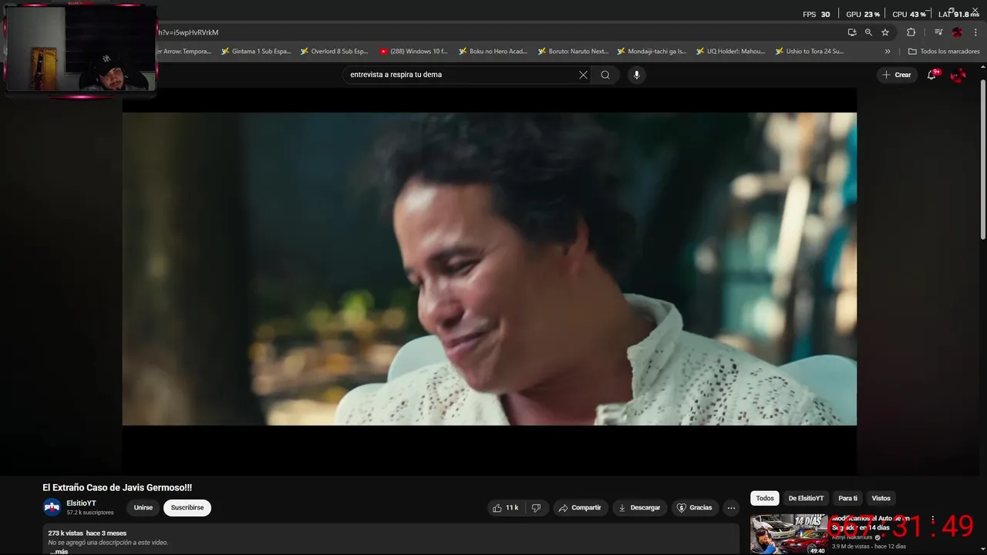This screenshot has width=987, height=555.
Task: Install app icon in address bar
Action: [852, 32]
